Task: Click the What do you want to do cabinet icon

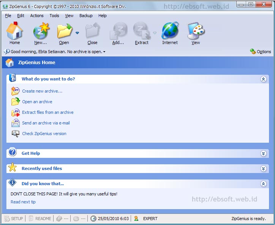Action: 13,78
